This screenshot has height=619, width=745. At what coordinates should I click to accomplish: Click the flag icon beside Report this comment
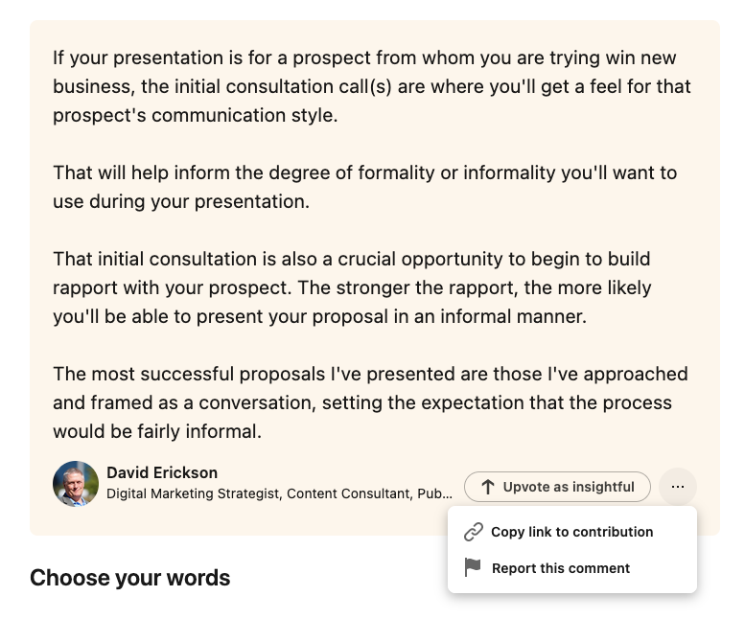(473, 568)
